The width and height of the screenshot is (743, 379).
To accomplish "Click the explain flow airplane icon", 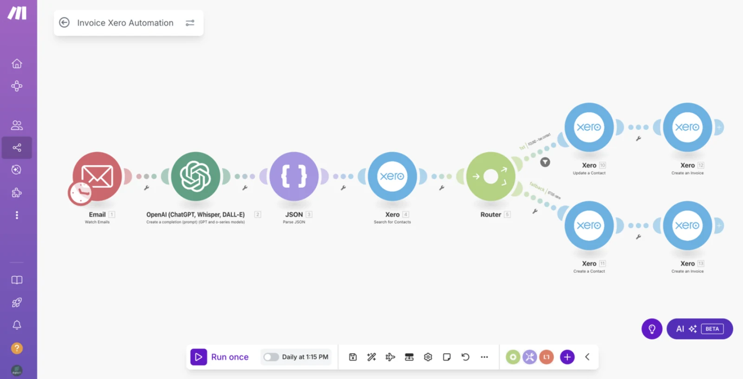I will tap(390, 357).
